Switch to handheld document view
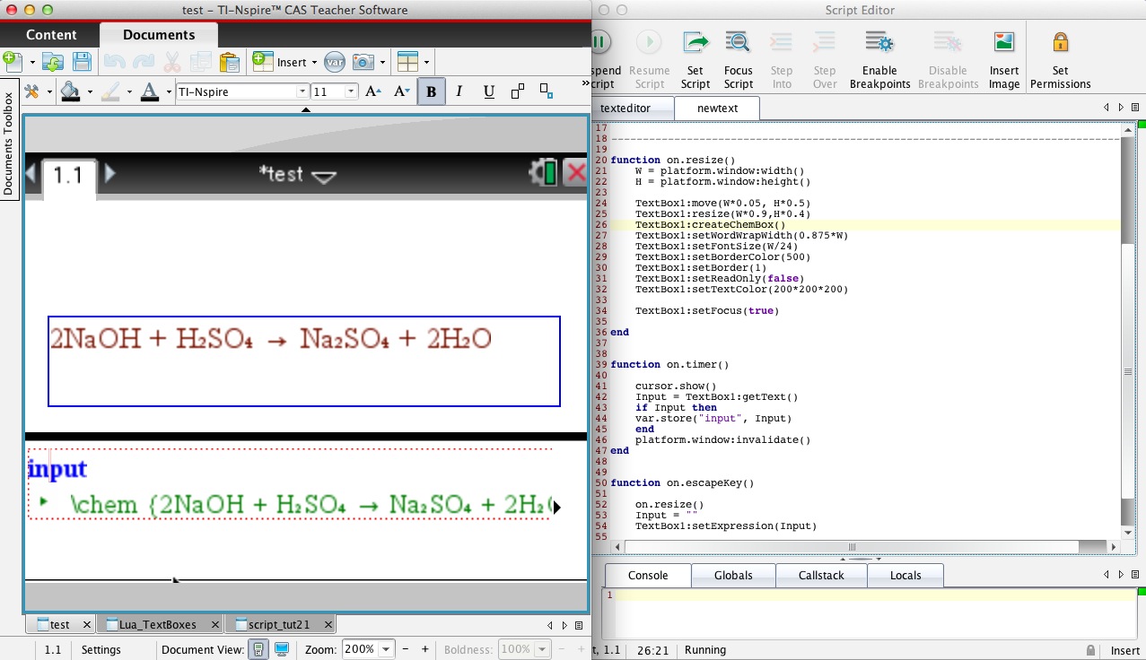Screen dimensions: 1146x660 (258, 649)
